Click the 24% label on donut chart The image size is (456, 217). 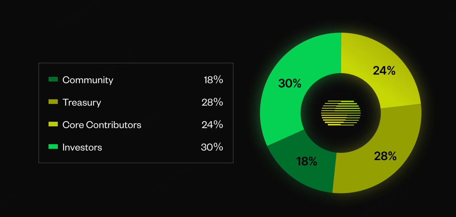coord(384,71)
